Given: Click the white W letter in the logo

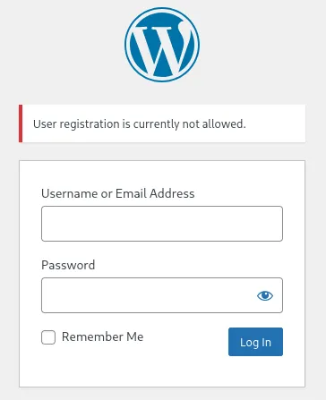Looking at the screenshot, I should (161, 48).
